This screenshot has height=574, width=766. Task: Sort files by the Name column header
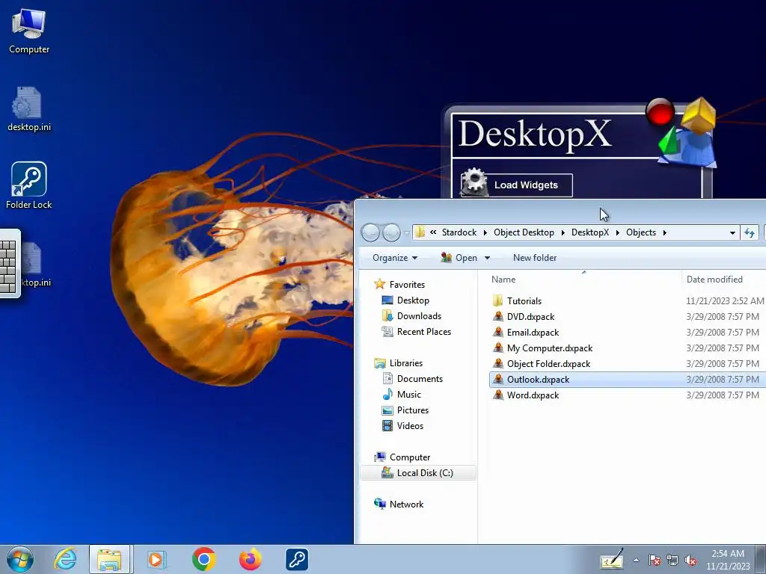tap(503, 280)
